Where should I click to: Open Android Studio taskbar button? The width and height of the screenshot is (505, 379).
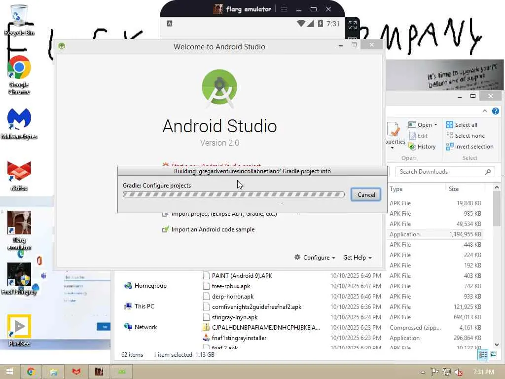coord(122,372)
